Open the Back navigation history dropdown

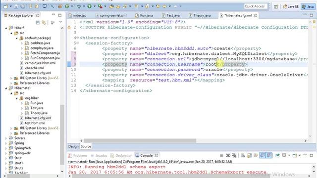(x=169, y=6)
